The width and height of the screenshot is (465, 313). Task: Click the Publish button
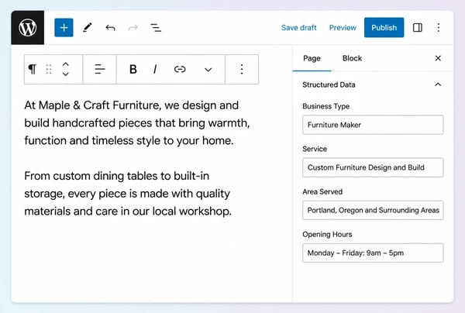click(384, 28)
